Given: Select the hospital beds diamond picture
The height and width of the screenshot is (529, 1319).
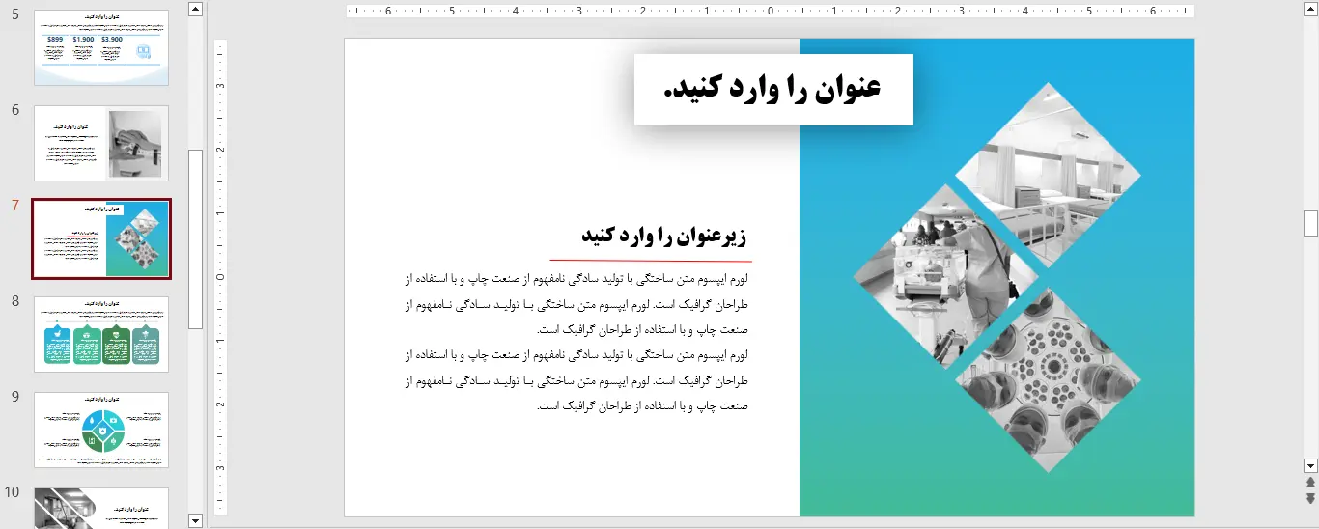Looking at the screenshot, I should 1048,176.
